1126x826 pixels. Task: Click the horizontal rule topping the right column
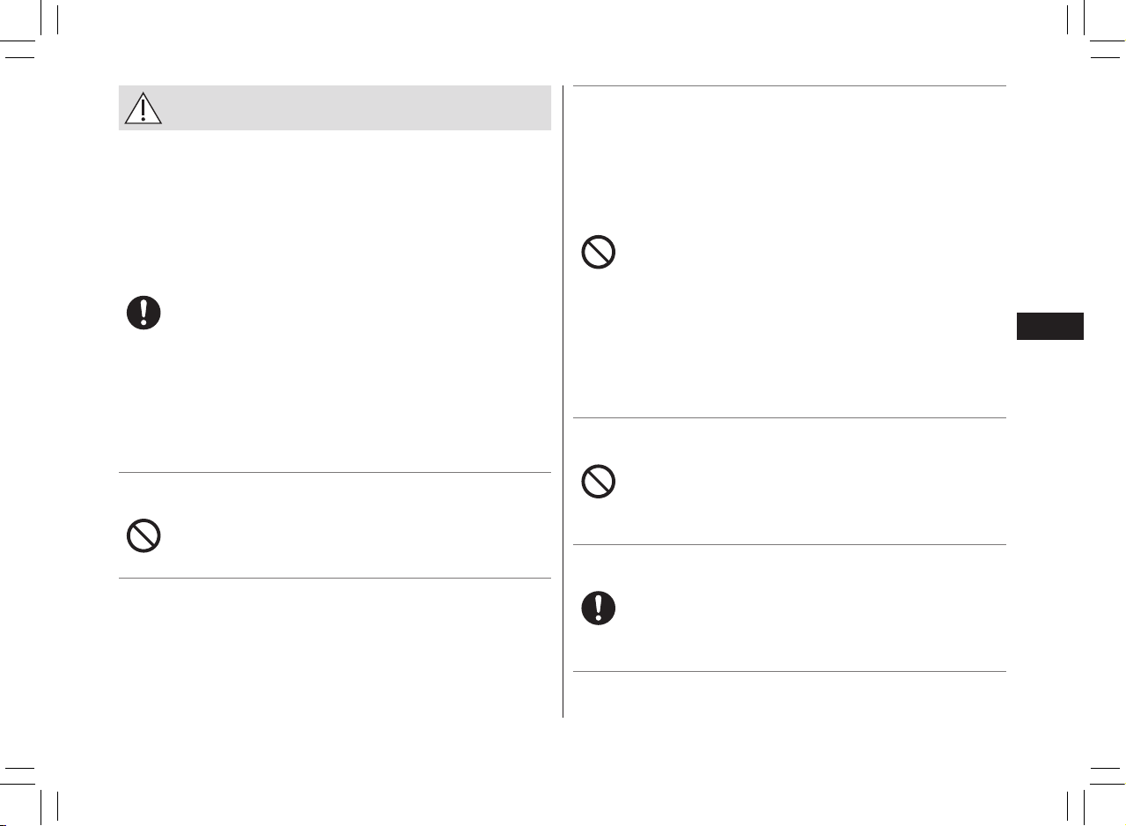[x=790, y=85]
